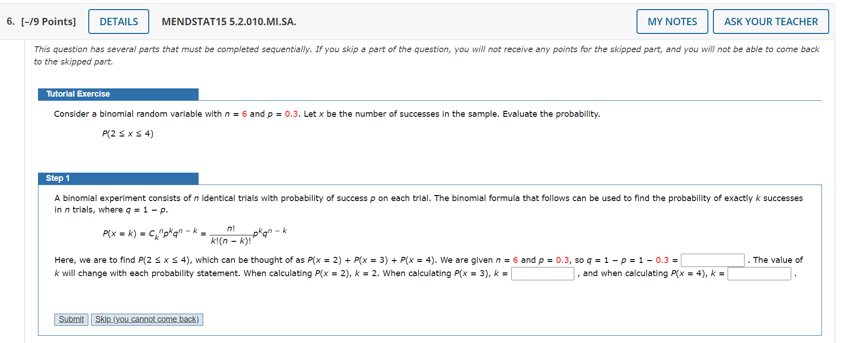The image size is (842, 343).
Task: Submit the Step 1 answers
Action: click(x=71, y=319)
